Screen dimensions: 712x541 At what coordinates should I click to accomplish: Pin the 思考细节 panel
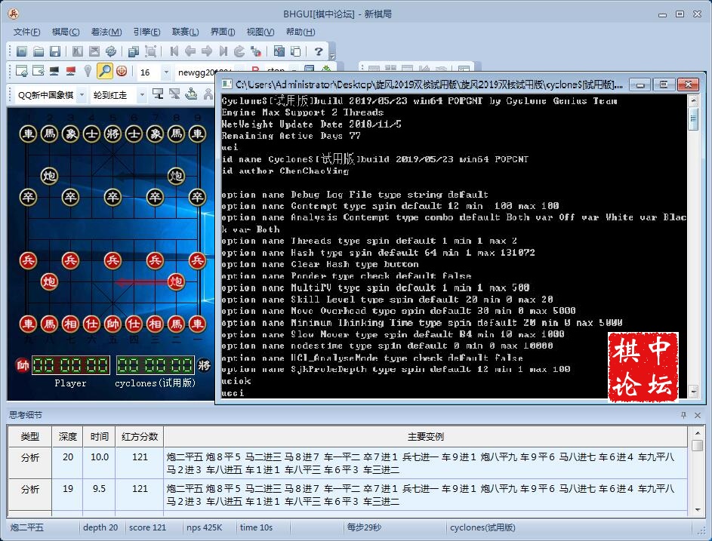click(x=683, y=415)
